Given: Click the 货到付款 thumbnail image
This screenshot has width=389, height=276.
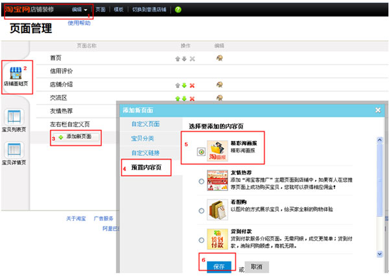Looking at the screenshot, I should (217, 239).
